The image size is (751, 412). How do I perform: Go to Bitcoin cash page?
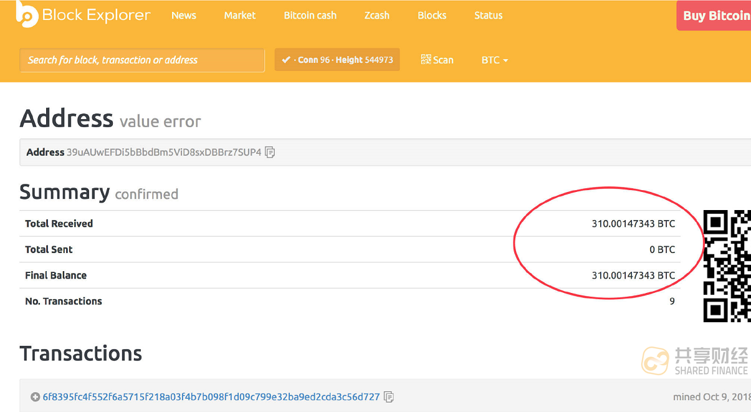click(310, 16)
